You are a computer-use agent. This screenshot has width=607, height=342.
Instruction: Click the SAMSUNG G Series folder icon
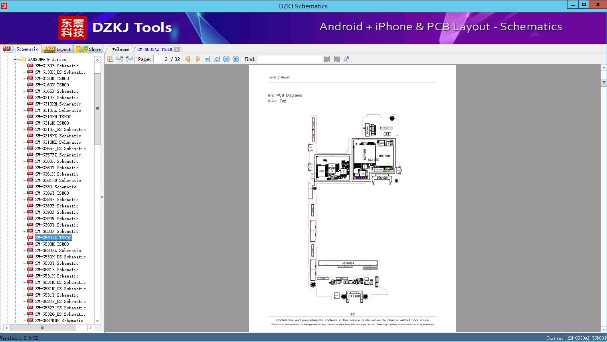click(x=23, y=59)
